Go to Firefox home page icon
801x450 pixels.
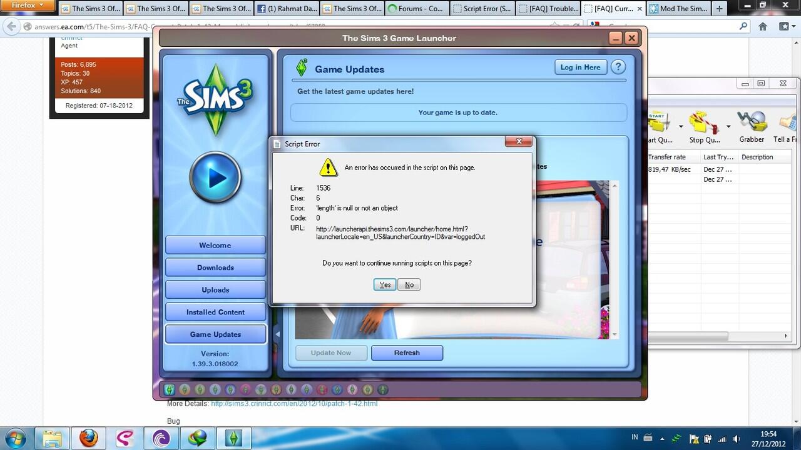(x=763, y=27)
